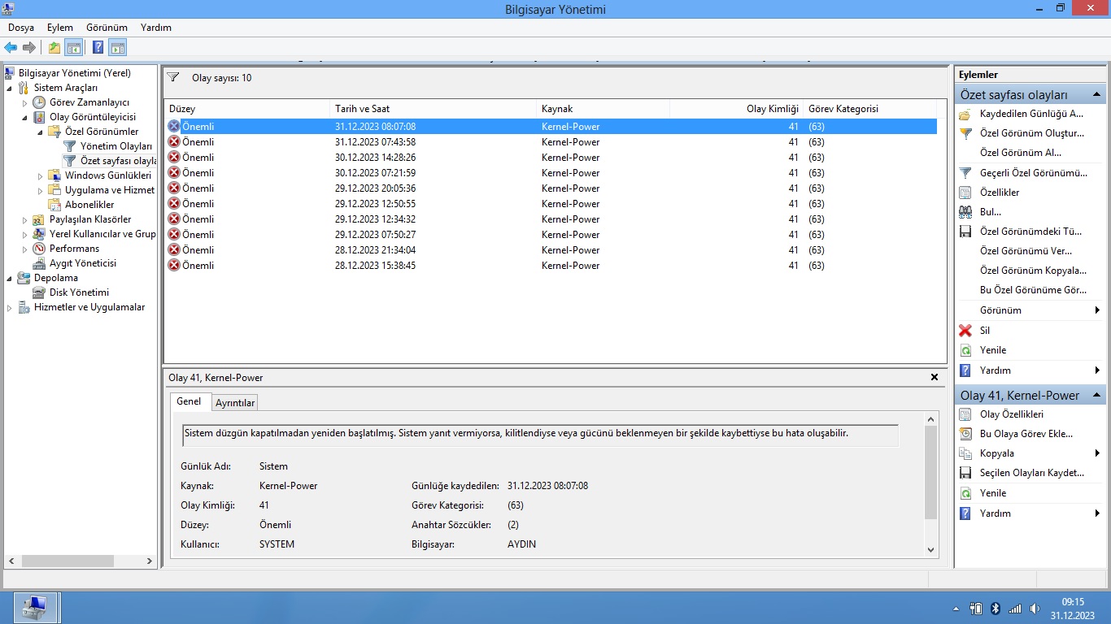
Task: Click the blue Help question mark toolbar icon
Action: pos(98,47)
